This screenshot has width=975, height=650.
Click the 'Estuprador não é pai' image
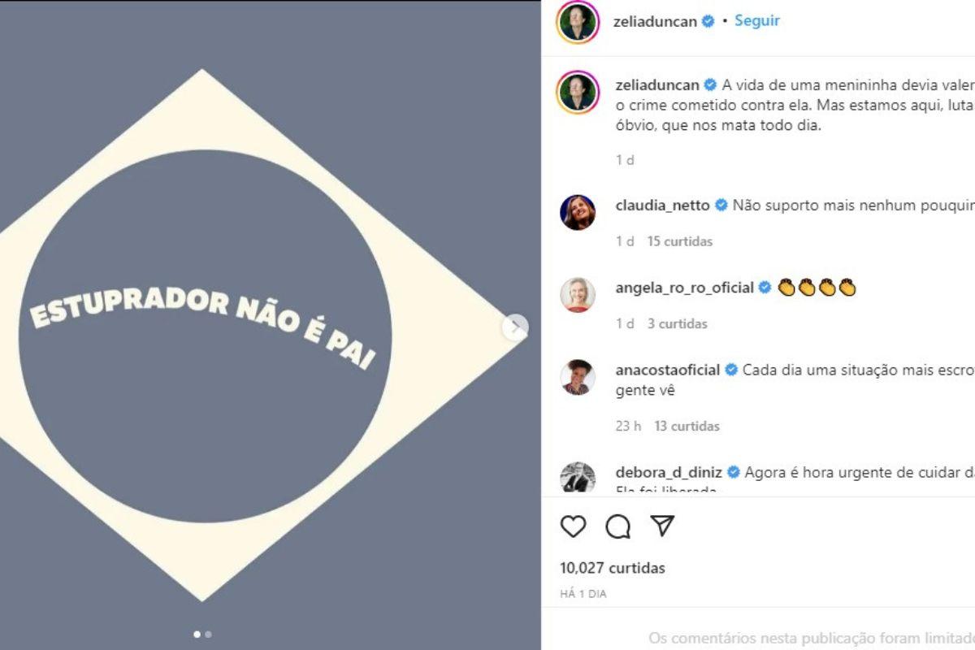click(271, 325)
